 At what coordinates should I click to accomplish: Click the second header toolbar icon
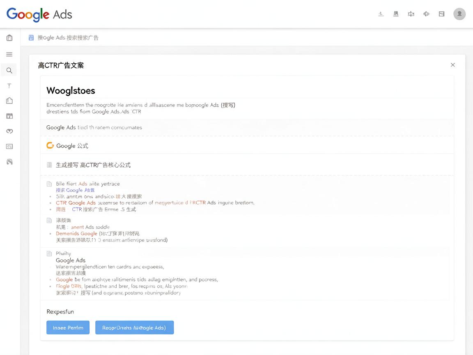tap(396, 14)
